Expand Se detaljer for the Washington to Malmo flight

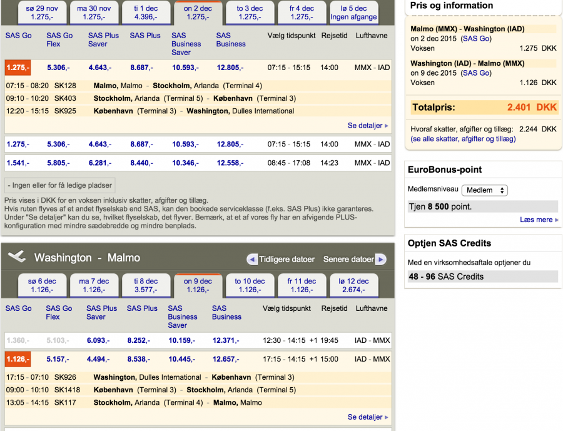[367, 417]
